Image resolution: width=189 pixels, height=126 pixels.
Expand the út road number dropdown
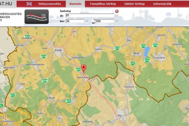[x=116, y=16]
